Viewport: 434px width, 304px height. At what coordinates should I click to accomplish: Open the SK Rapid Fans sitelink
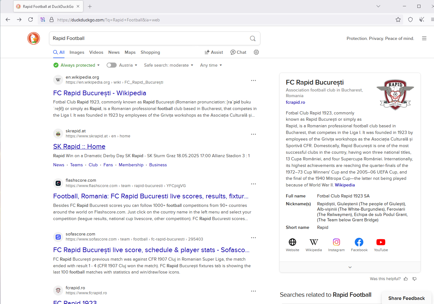(108, 165)
